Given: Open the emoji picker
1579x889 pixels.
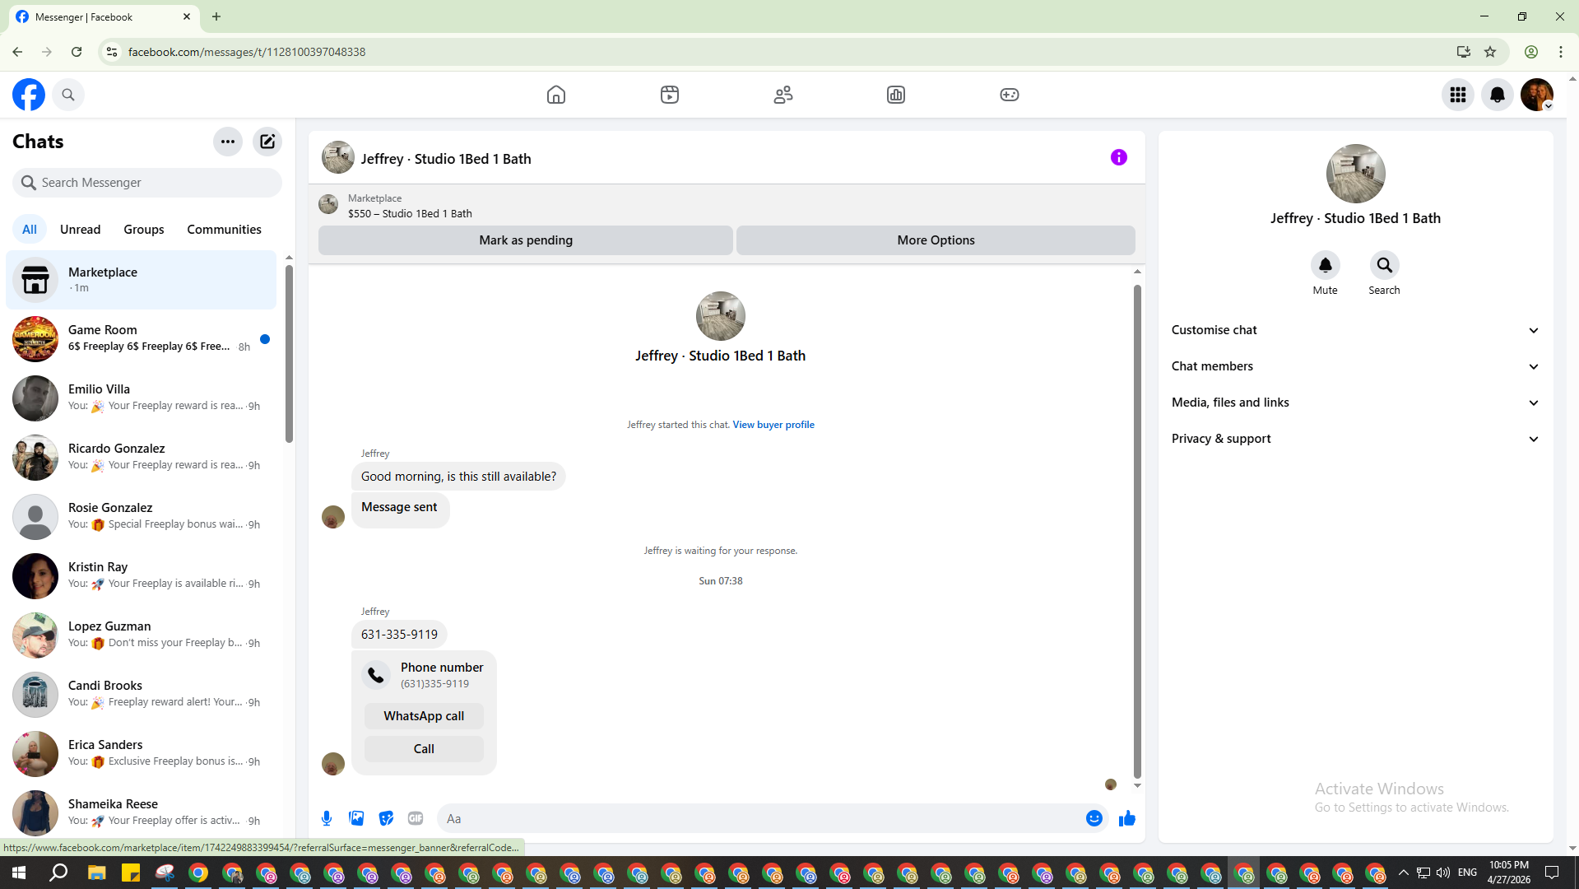Looking at the screenshot, I should (x=1094, y=818).
